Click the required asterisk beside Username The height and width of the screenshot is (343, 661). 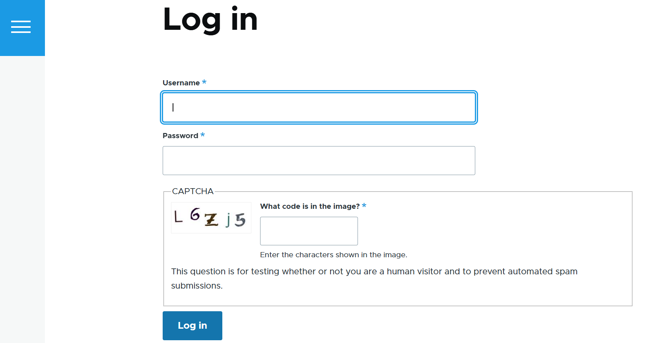[204, 82]
